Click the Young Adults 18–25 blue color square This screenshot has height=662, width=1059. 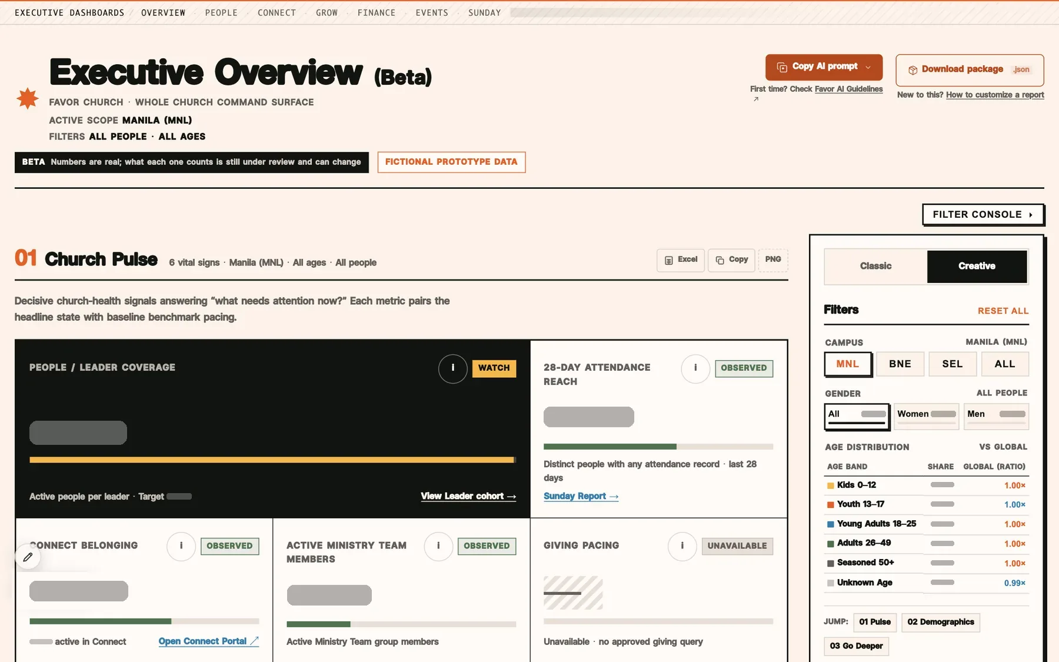(831, 524)
